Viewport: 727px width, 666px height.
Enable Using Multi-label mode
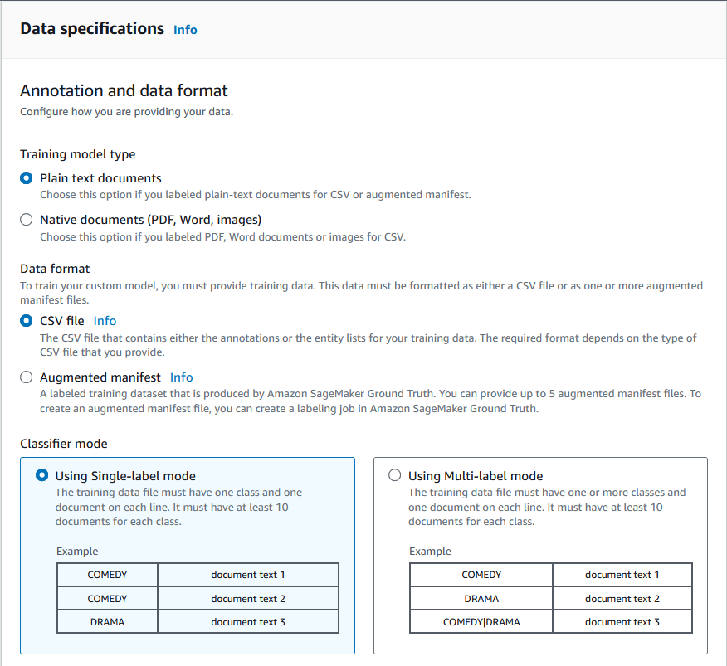point(394,474)
